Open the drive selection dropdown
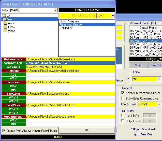The width and height of the screenshot is (162, 141). 55,10
